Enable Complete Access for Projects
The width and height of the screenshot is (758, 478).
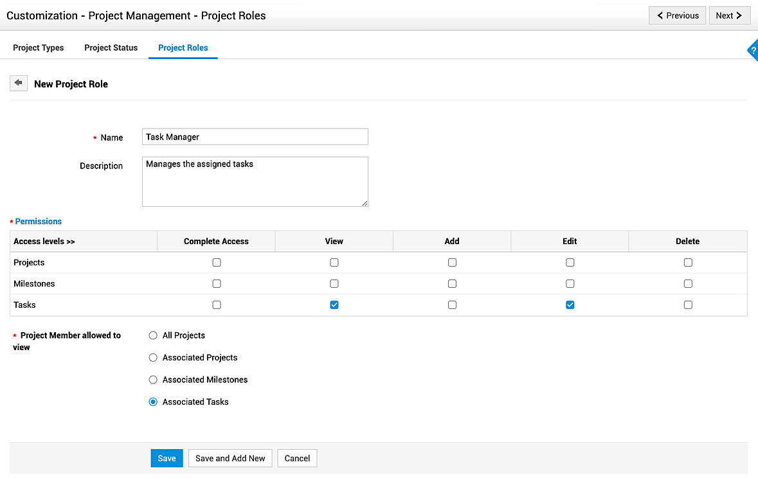click(x=217, y=263)
